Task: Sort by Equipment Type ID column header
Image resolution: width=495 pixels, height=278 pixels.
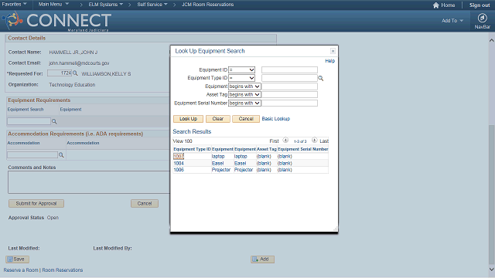Action: click(192, 149)
